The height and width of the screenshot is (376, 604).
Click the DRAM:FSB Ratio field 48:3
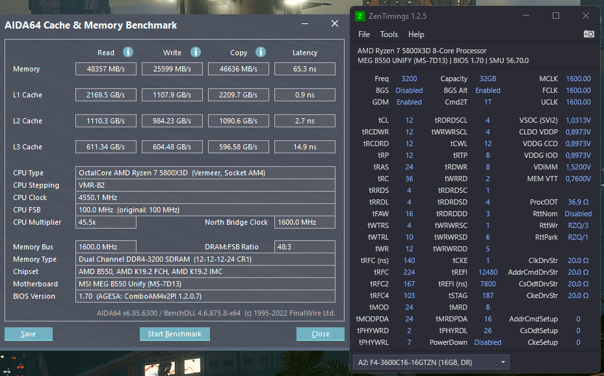305,247
